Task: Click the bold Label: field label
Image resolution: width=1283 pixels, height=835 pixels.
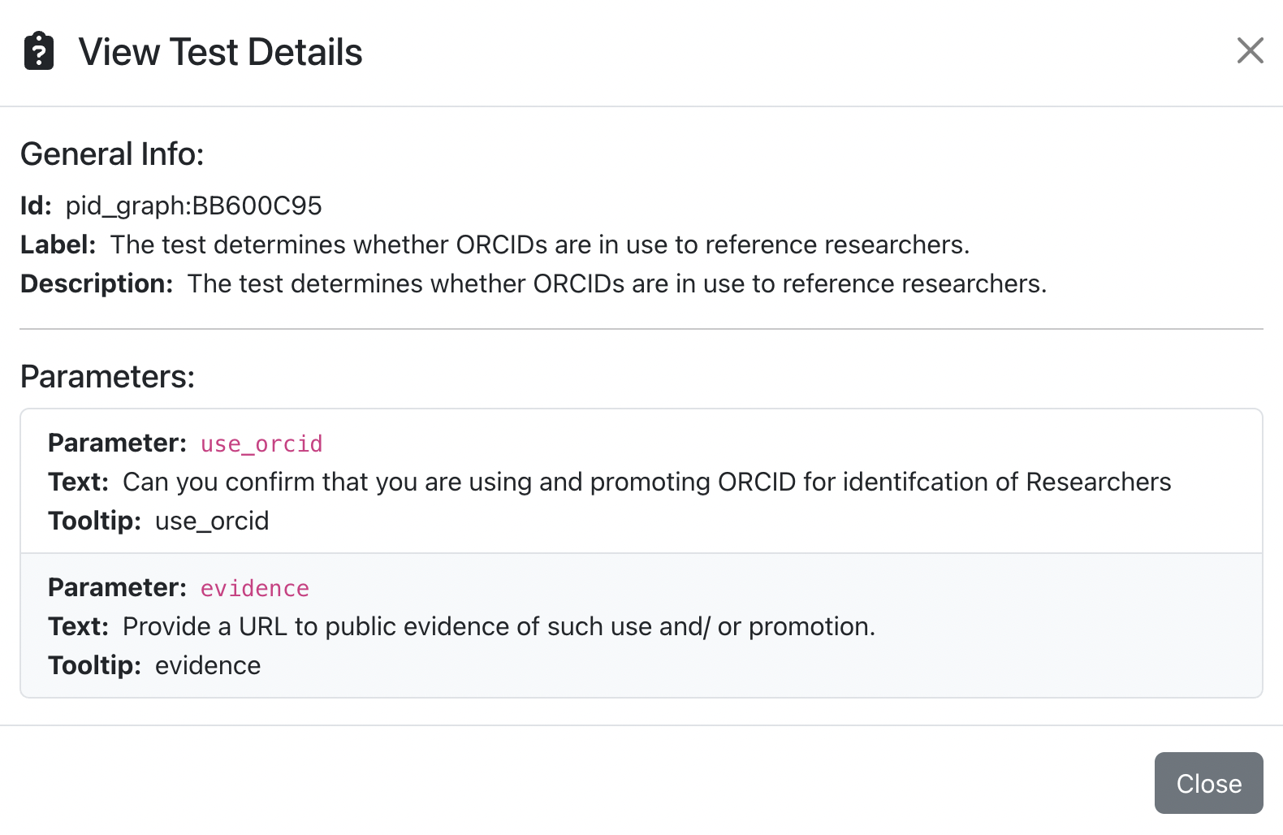Action: tap(58, 244)
